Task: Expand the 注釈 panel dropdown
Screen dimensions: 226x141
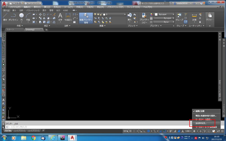Action: [x=67, y=26]
